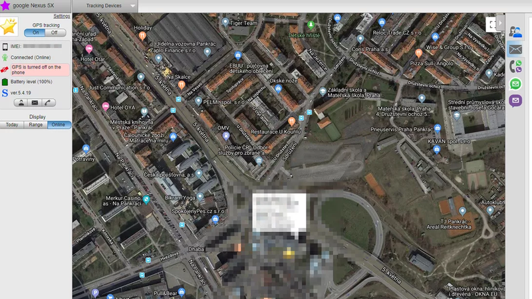Open the Settings link
This screenshot has height=299, width=532.
61,16
